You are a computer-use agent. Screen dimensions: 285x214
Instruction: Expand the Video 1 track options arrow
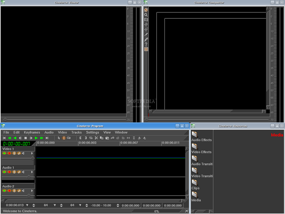[x=32, y=153]
